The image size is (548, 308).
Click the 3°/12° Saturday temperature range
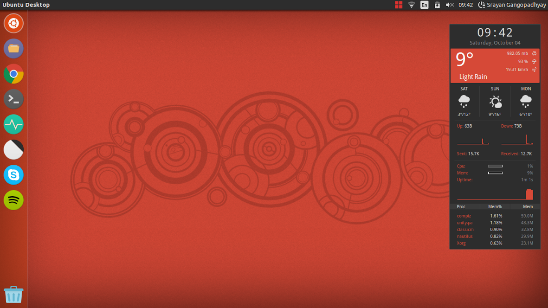(464, 114)
